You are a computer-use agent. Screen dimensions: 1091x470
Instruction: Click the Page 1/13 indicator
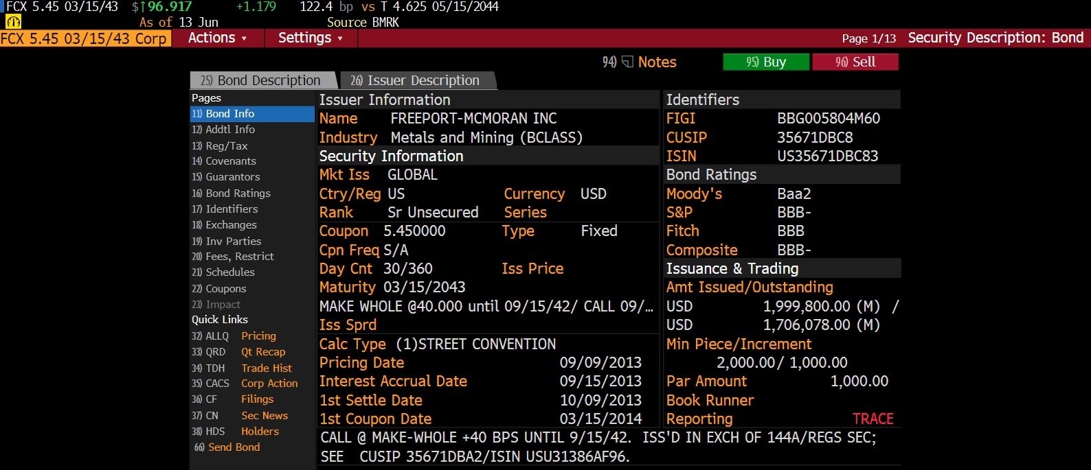click(869, 39)
